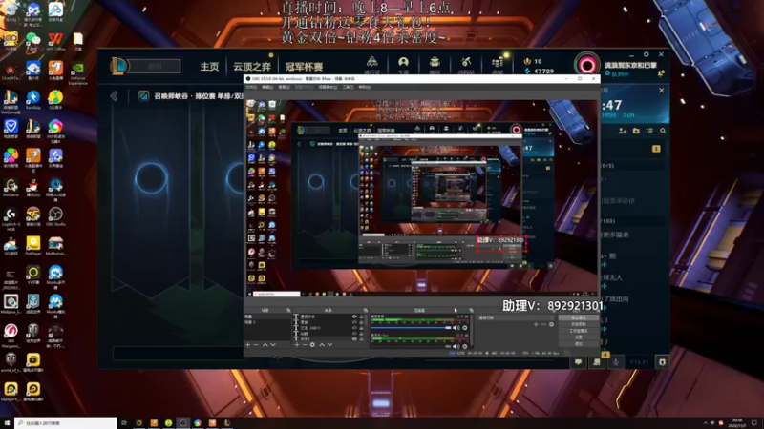Go back with League lobby arrow
The height and width of the screenshot is (429, 764).
[x=114, y=96]
